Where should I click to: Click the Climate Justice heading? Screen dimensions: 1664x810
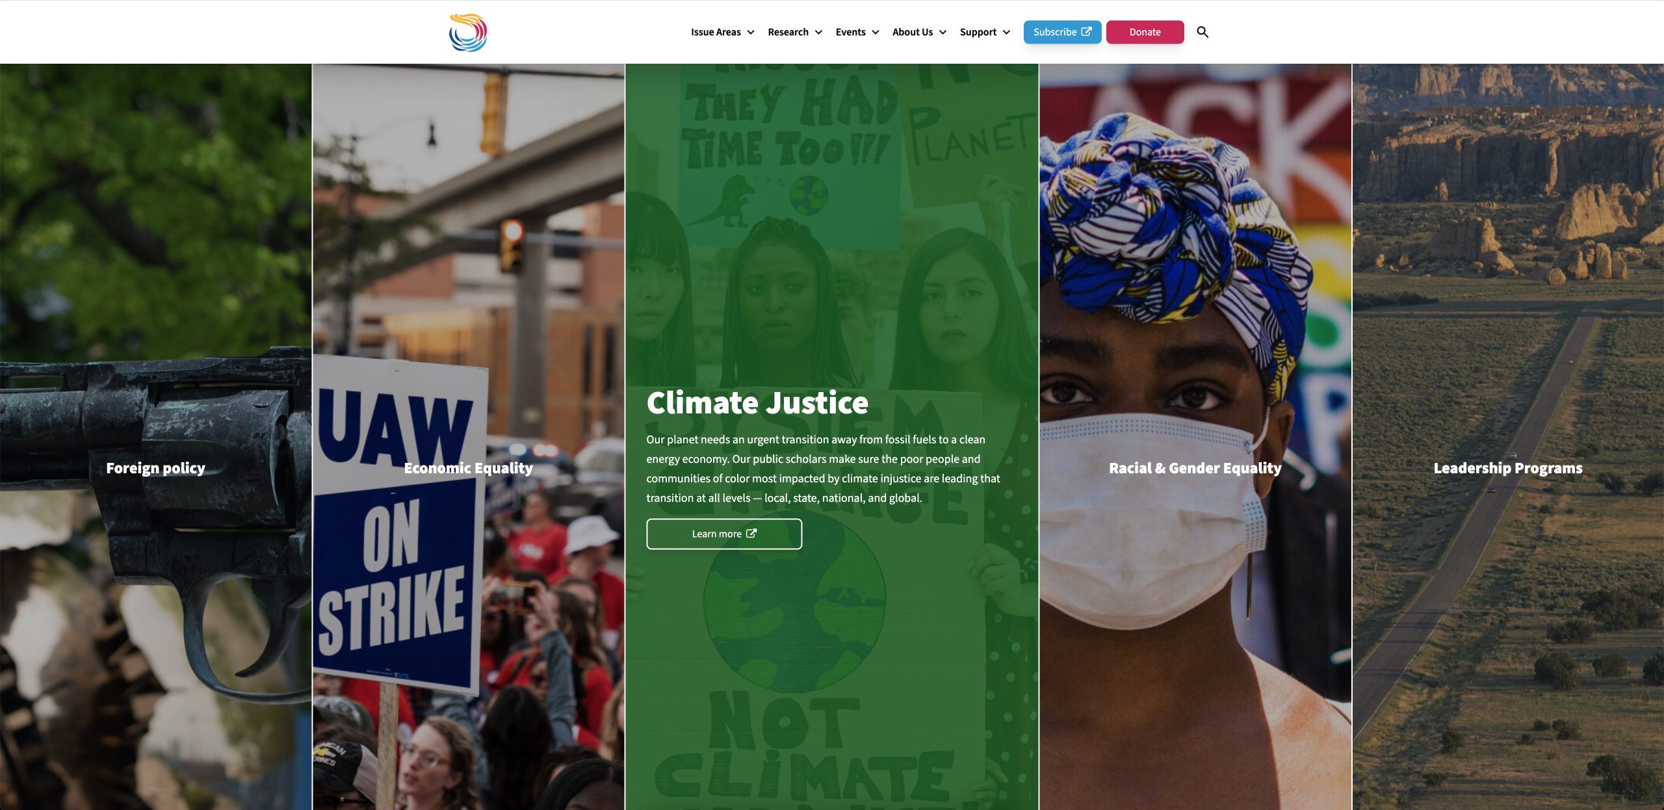pyautogui.click(x=757, y=402)
